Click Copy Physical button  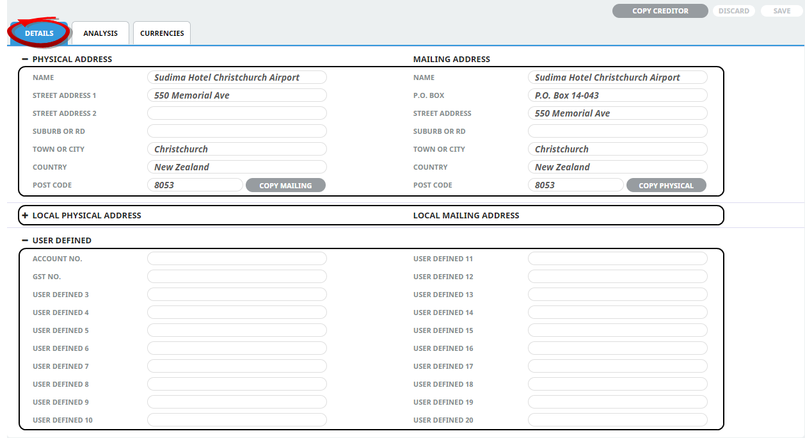(x=666, y=186)
